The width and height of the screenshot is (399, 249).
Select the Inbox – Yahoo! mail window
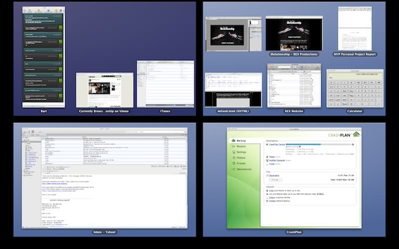[105, 178]
